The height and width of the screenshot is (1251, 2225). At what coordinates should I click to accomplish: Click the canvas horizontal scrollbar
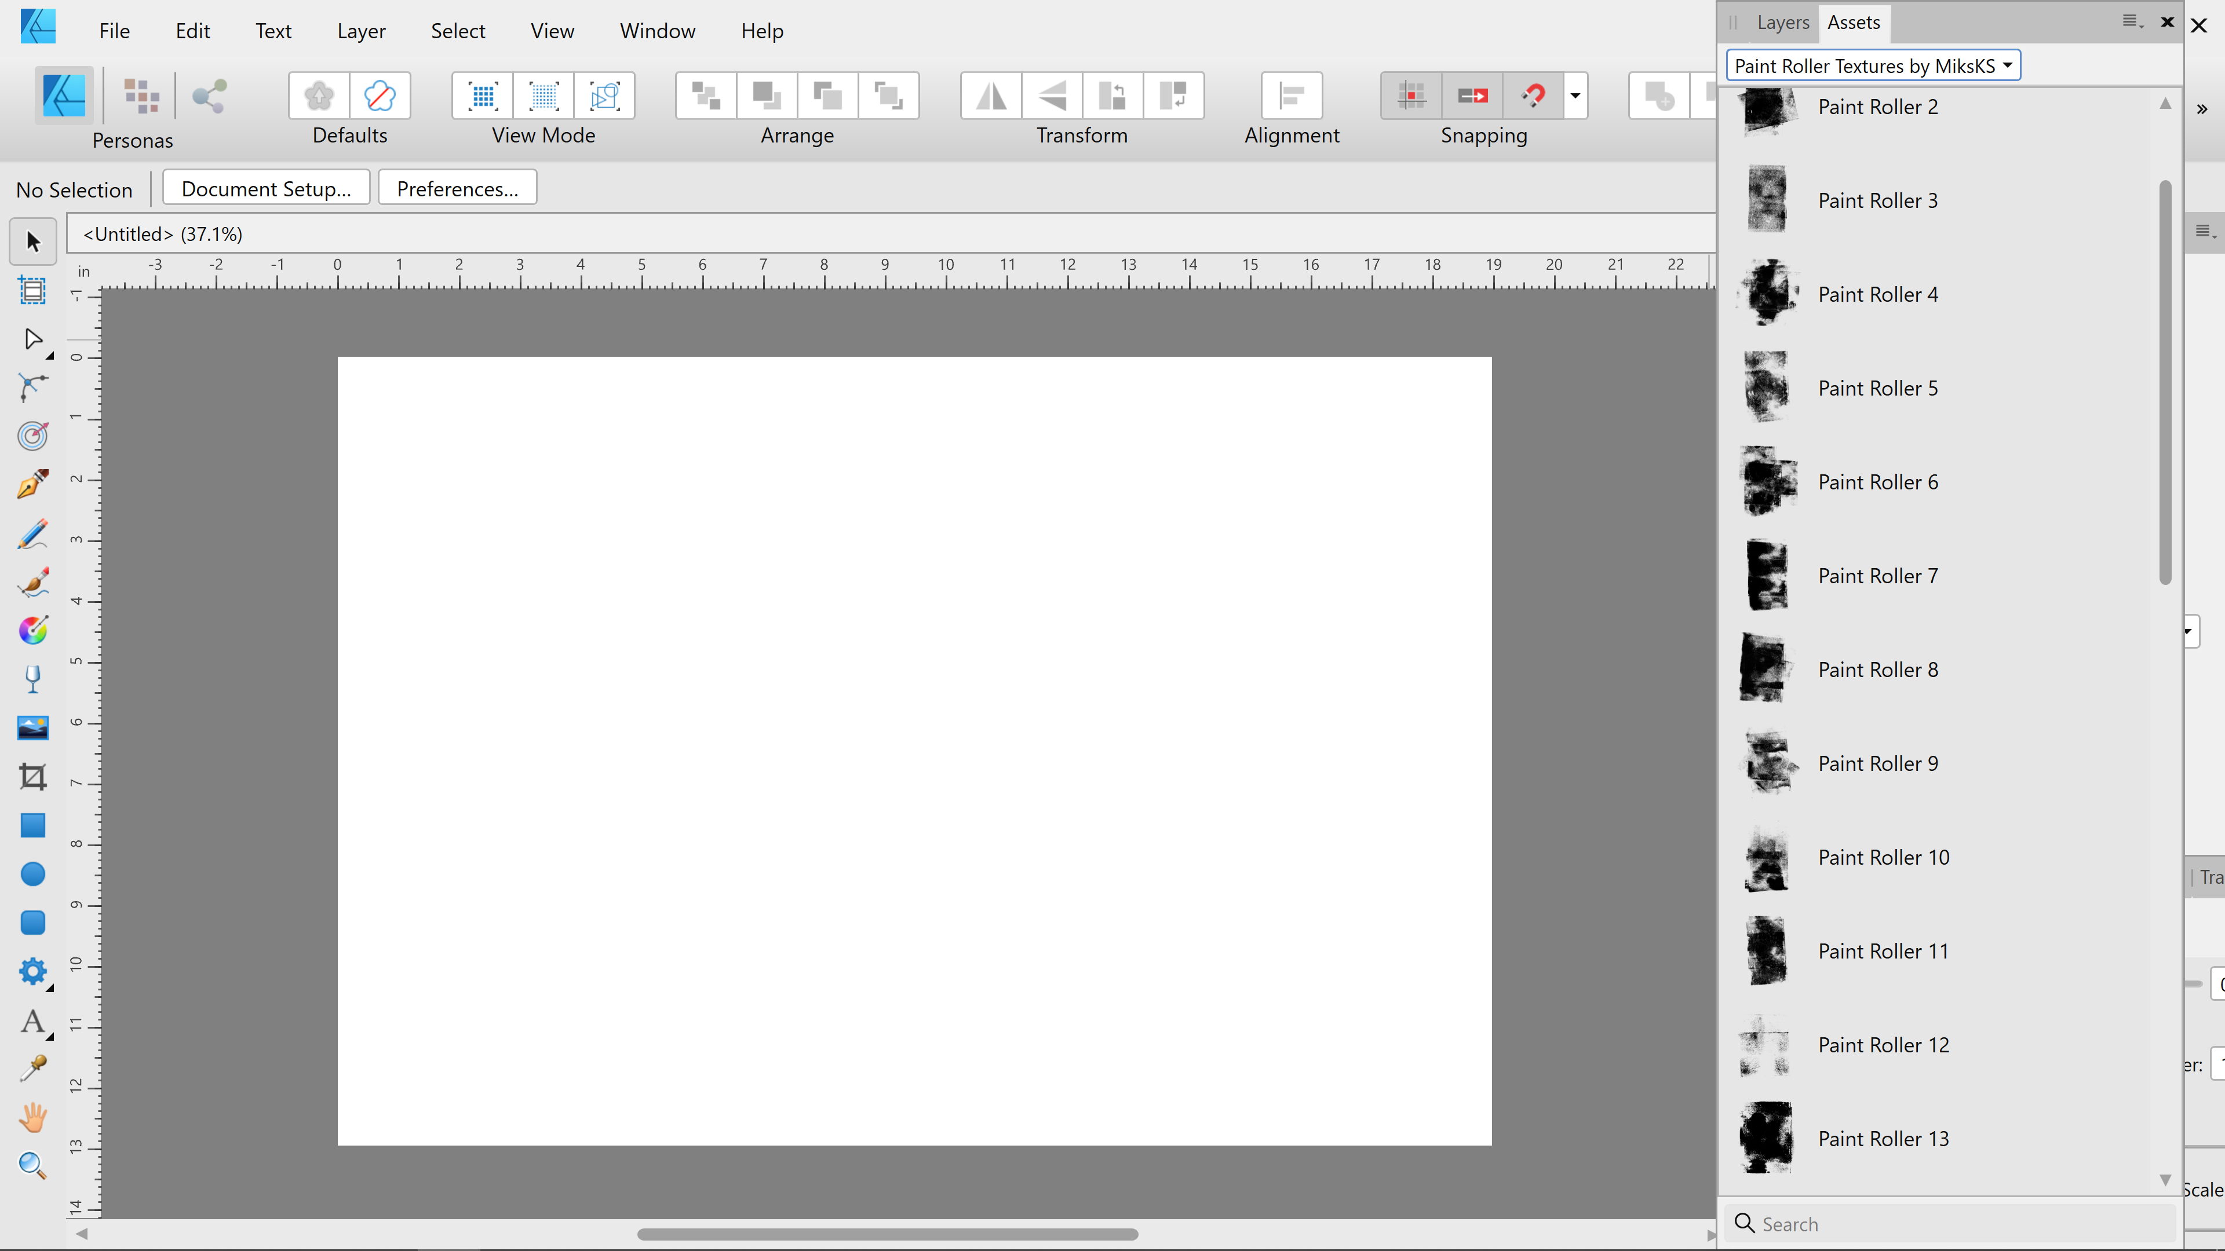pos(887,1234)
